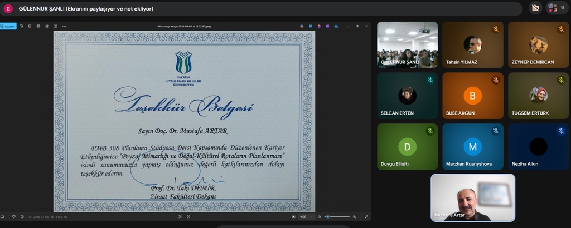The height and width of the screenshot is (228, 571).
Task: Select Mustafa Artar's video tile
Action: click(x=472, y=197)
